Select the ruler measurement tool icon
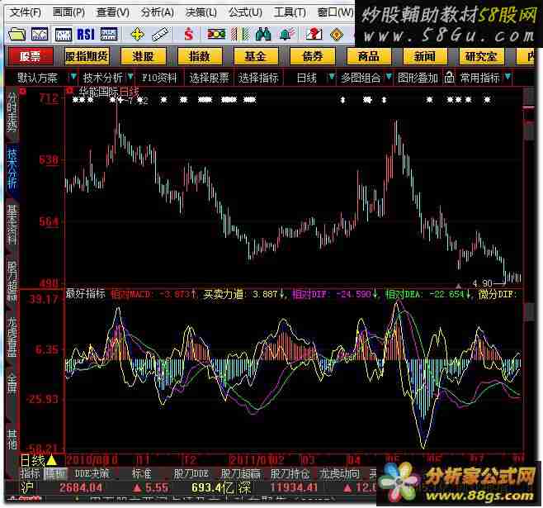This screenshot has width=543, height=508. (162, 34)
